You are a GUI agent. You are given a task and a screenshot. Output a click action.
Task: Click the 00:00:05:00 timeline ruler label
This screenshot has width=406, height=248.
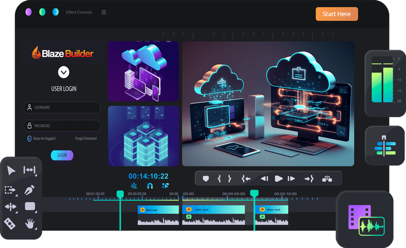pos(233,194)
